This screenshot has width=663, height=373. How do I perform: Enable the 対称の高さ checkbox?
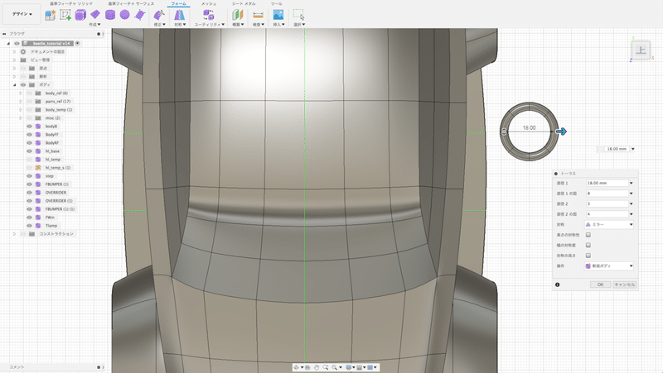coord(588,256)
